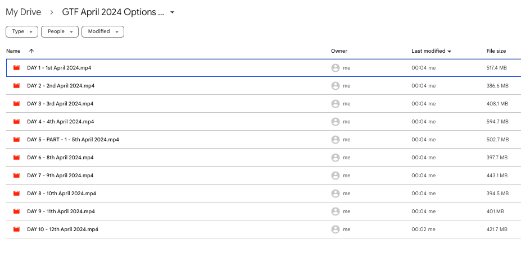Click video icon beside DAY 3 file

(x=16, y=104)
